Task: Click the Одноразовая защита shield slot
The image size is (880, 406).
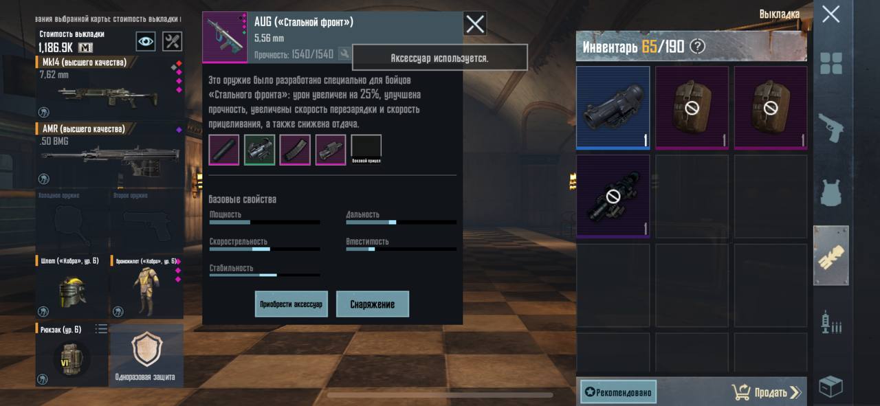Action: tap(146, 355)
